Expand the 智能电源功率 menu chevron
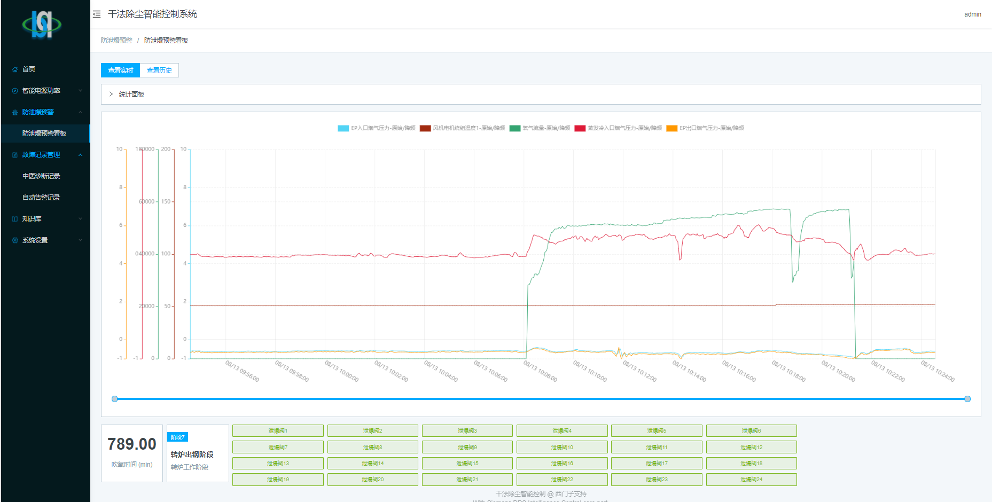The height and width of the screenshot is (502, 992). click(x=80, y=91)
